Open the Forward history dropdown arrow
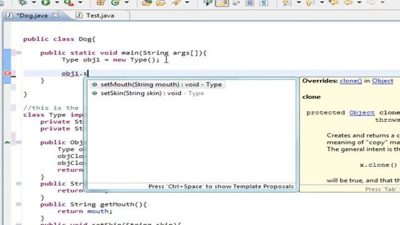400x225 pixels. click(382, 2)
